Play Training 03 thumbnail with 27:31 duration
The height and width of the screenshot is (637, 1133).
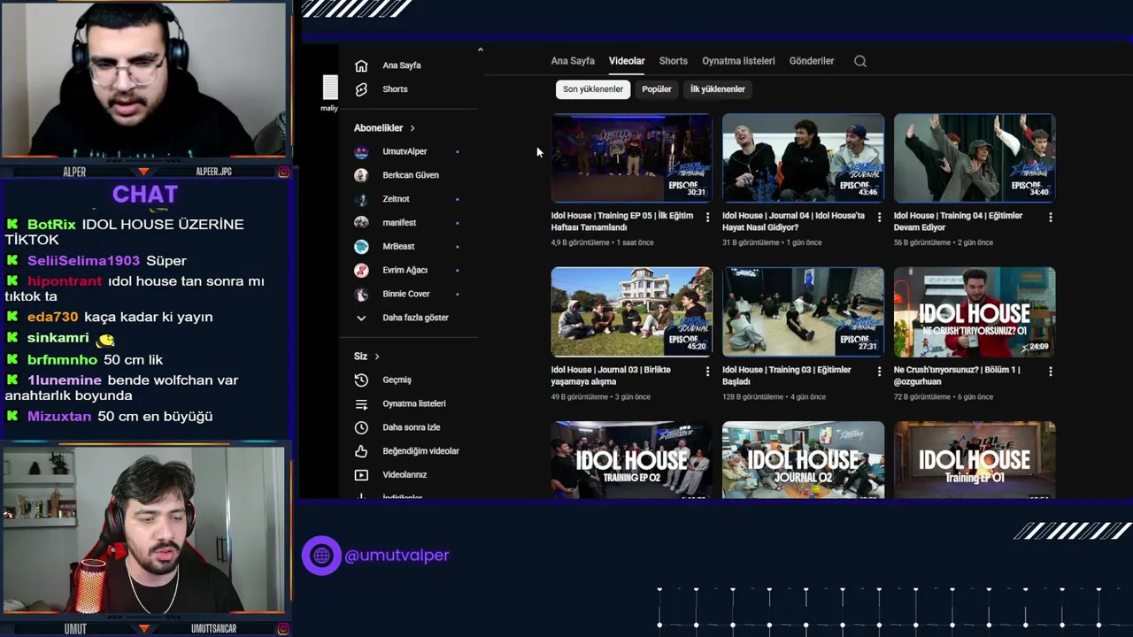click(803, 312)
